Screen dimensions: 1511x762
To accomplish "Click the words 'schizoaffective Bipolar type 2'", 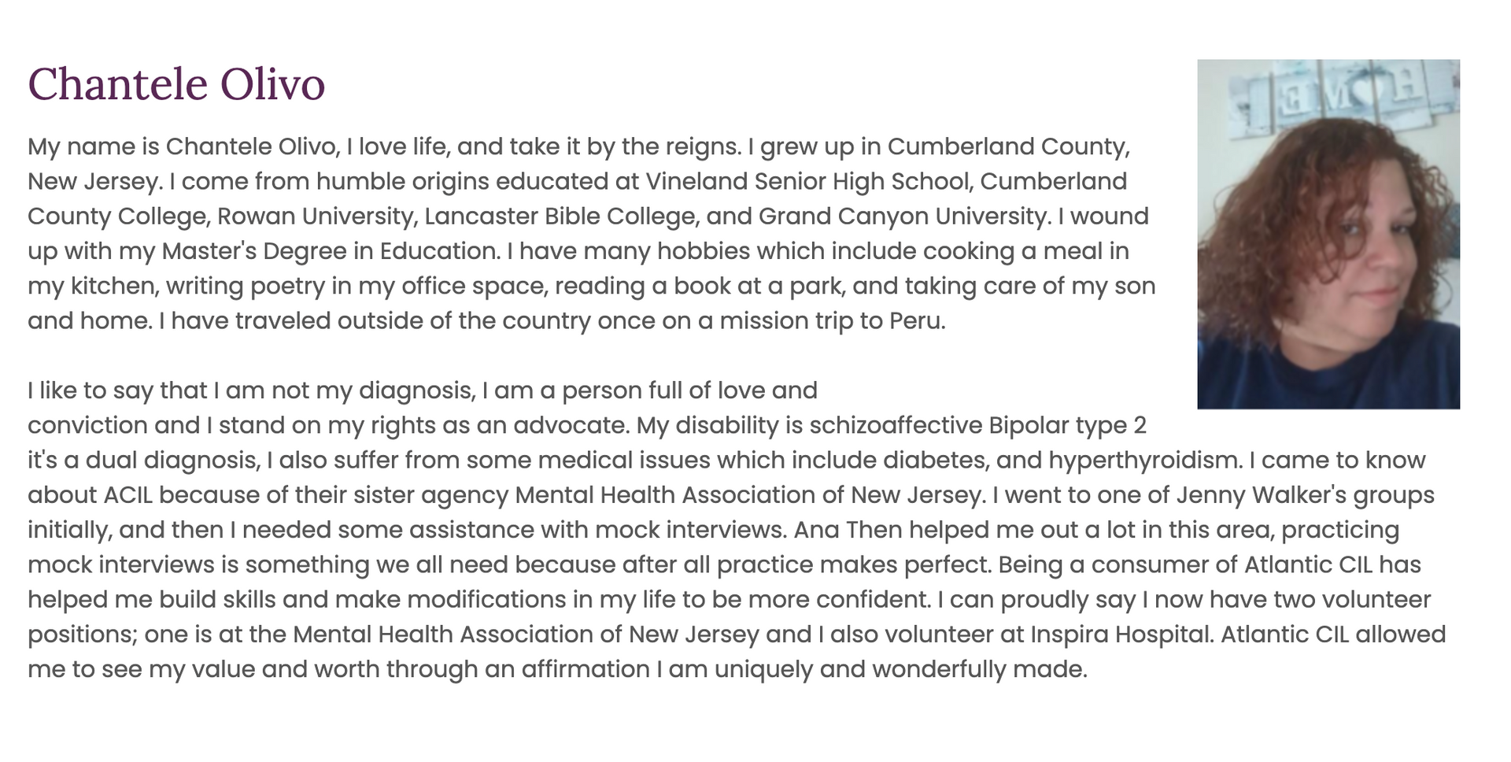I will (x=977, y=426).
